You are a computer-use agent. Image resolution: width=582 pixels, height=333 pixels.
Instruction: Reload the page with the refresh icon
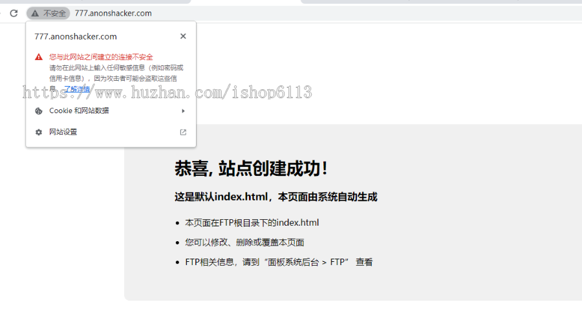[14, 14]
